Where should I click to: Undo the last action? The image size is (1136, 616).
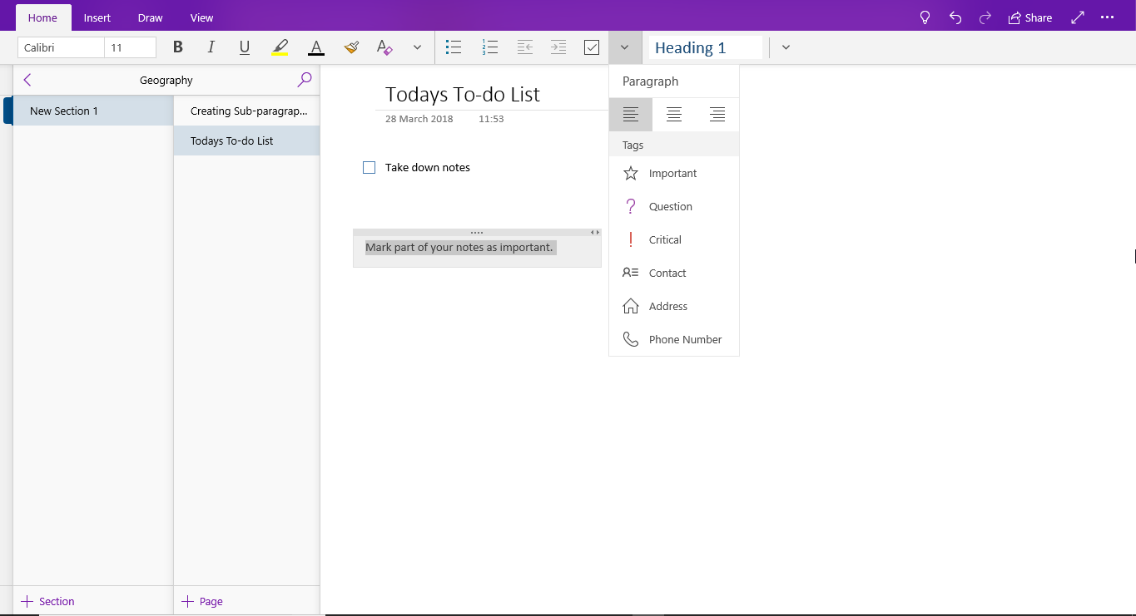point(955,17)
